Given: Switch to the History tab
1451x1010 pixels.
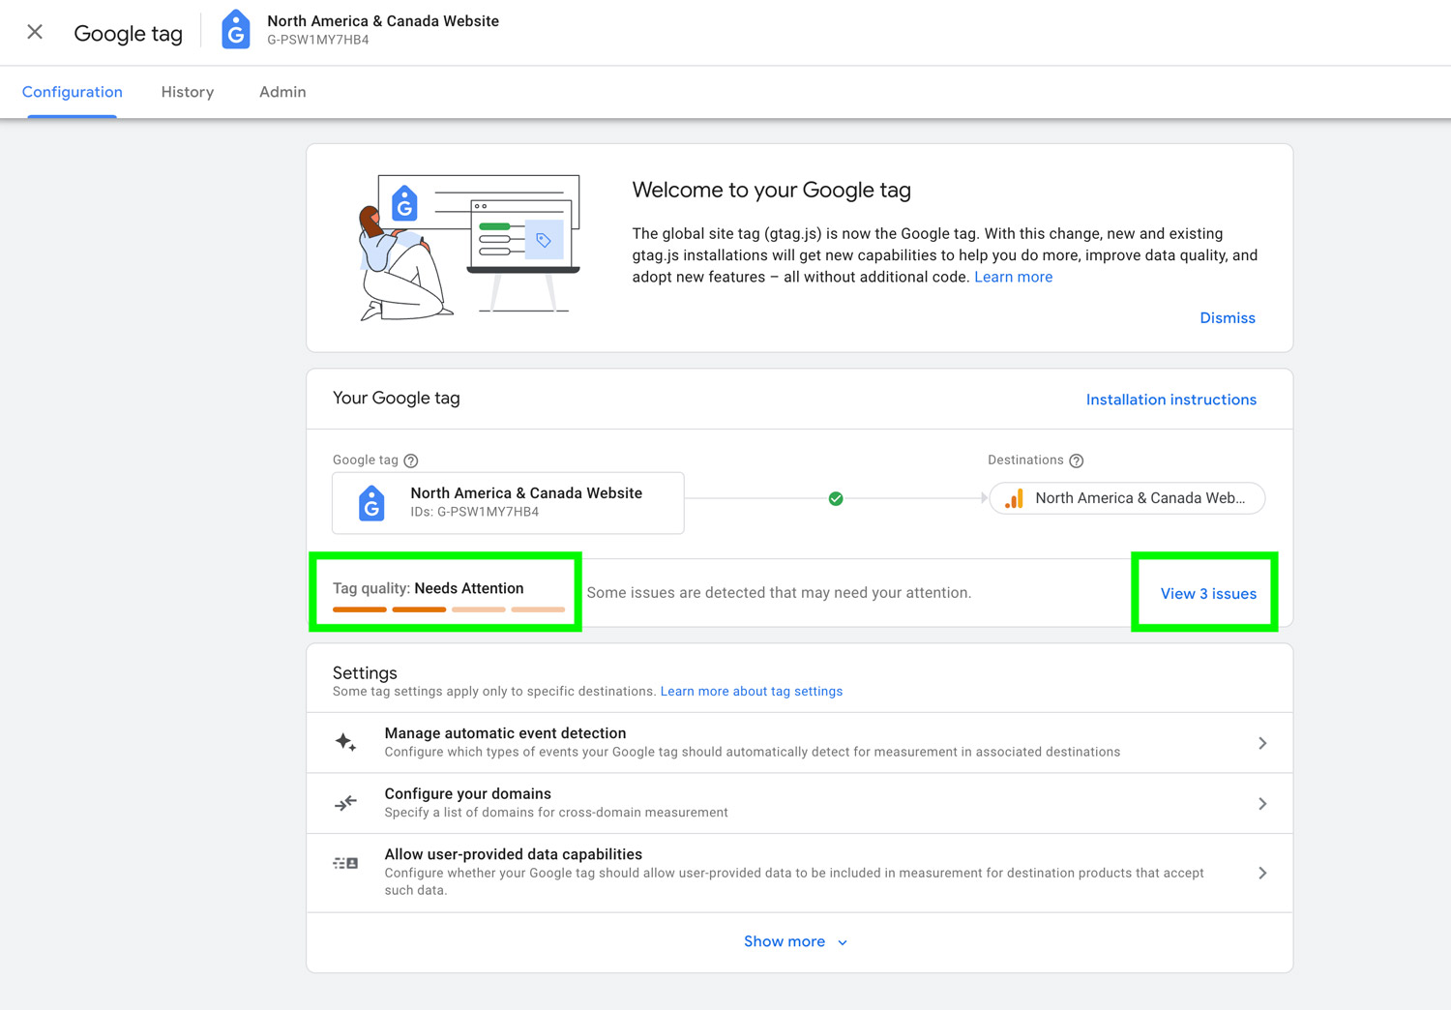Looking at the screenshot, I should pos(188,92).
